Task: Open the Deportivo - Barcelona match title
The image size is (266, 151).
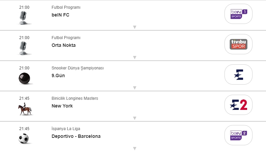Action: (x=76, y=137)
